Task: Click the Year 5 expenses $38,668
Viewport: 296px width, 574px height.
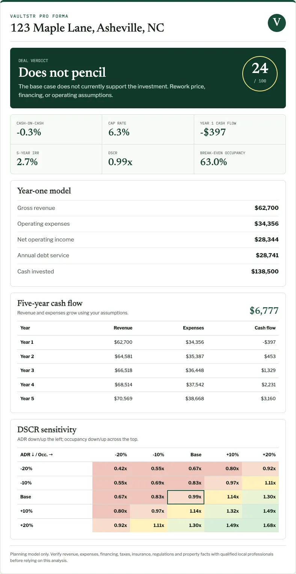Action: [x=195, y=398]
